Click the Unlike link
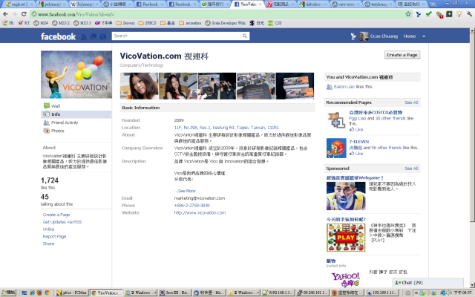 tap(48, 229)
